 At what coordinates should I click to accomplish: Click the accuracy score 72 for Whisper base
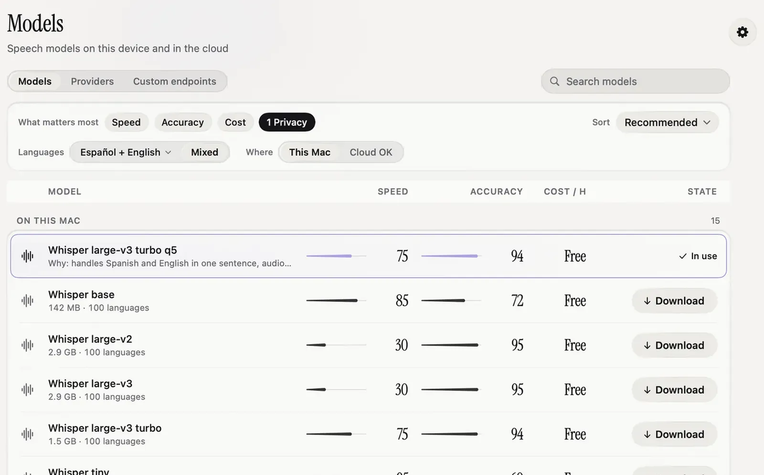pos(517,301)
